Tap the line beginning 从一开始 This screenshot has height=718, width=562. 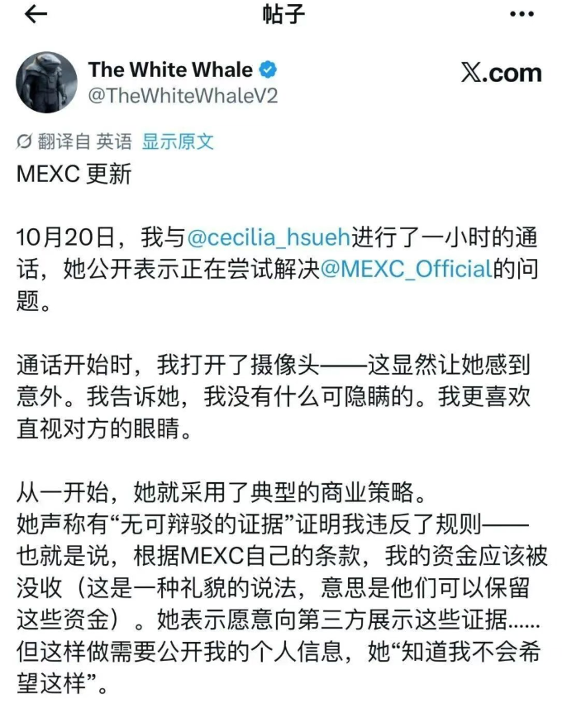point(222,492)
